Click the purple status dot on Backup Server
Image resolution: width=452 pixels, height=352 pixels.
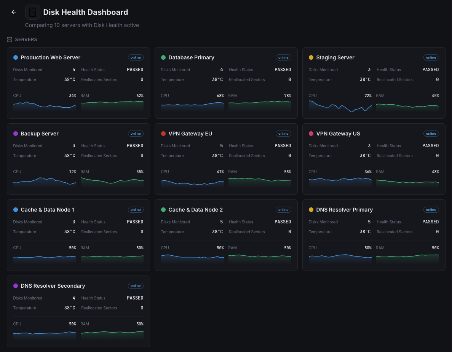tap(15, 134)
